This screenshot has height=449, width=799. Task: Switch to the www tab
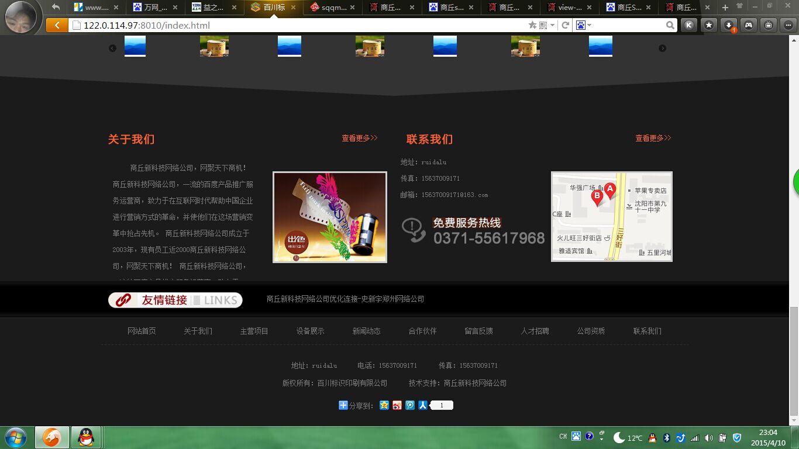(x=97, y=8)
